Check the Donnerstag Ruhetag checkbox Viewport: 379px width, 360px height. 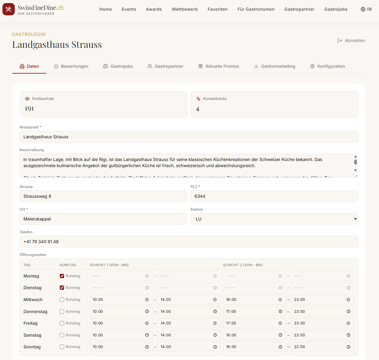[62, 312]
